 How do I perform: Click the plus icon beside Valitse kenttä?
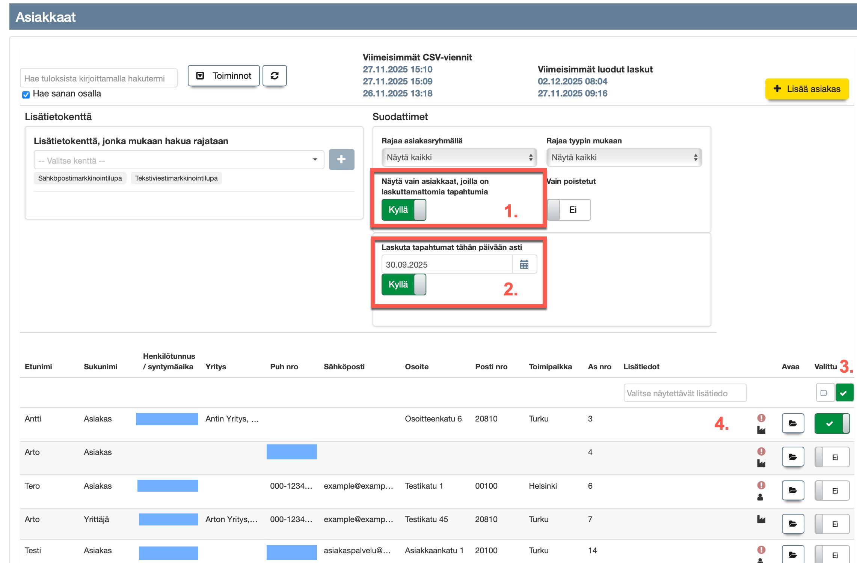341,160
